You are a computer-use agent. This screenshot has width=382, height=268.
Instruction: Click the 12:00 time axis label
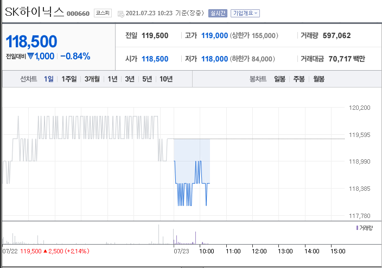(x=259, y=251)
